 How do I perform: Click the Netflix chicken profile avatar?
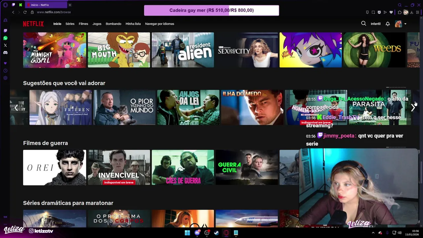click(x=398, y=24)
